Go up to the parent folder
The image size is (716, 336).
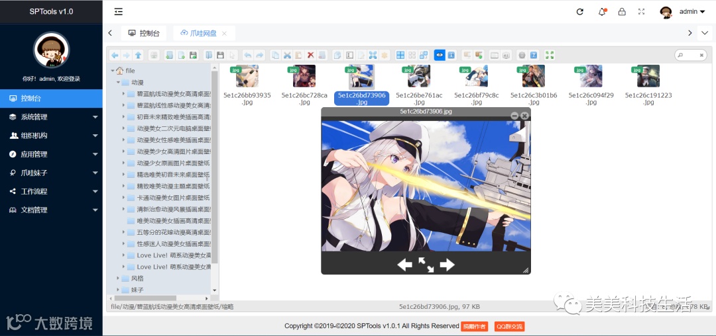pyautogui.click(x=138, y=55)
